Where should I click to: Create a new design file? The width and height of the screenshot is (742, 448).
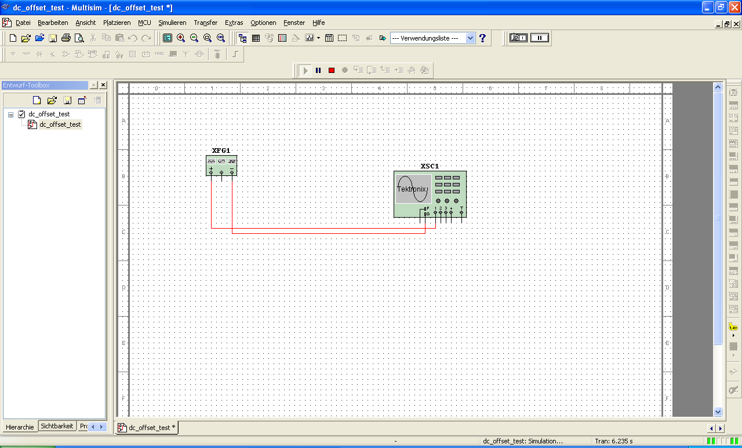[13, 38]
